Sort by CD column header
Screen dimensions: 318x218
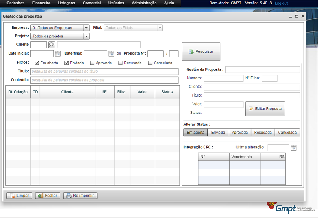click(x=35, y=92)
